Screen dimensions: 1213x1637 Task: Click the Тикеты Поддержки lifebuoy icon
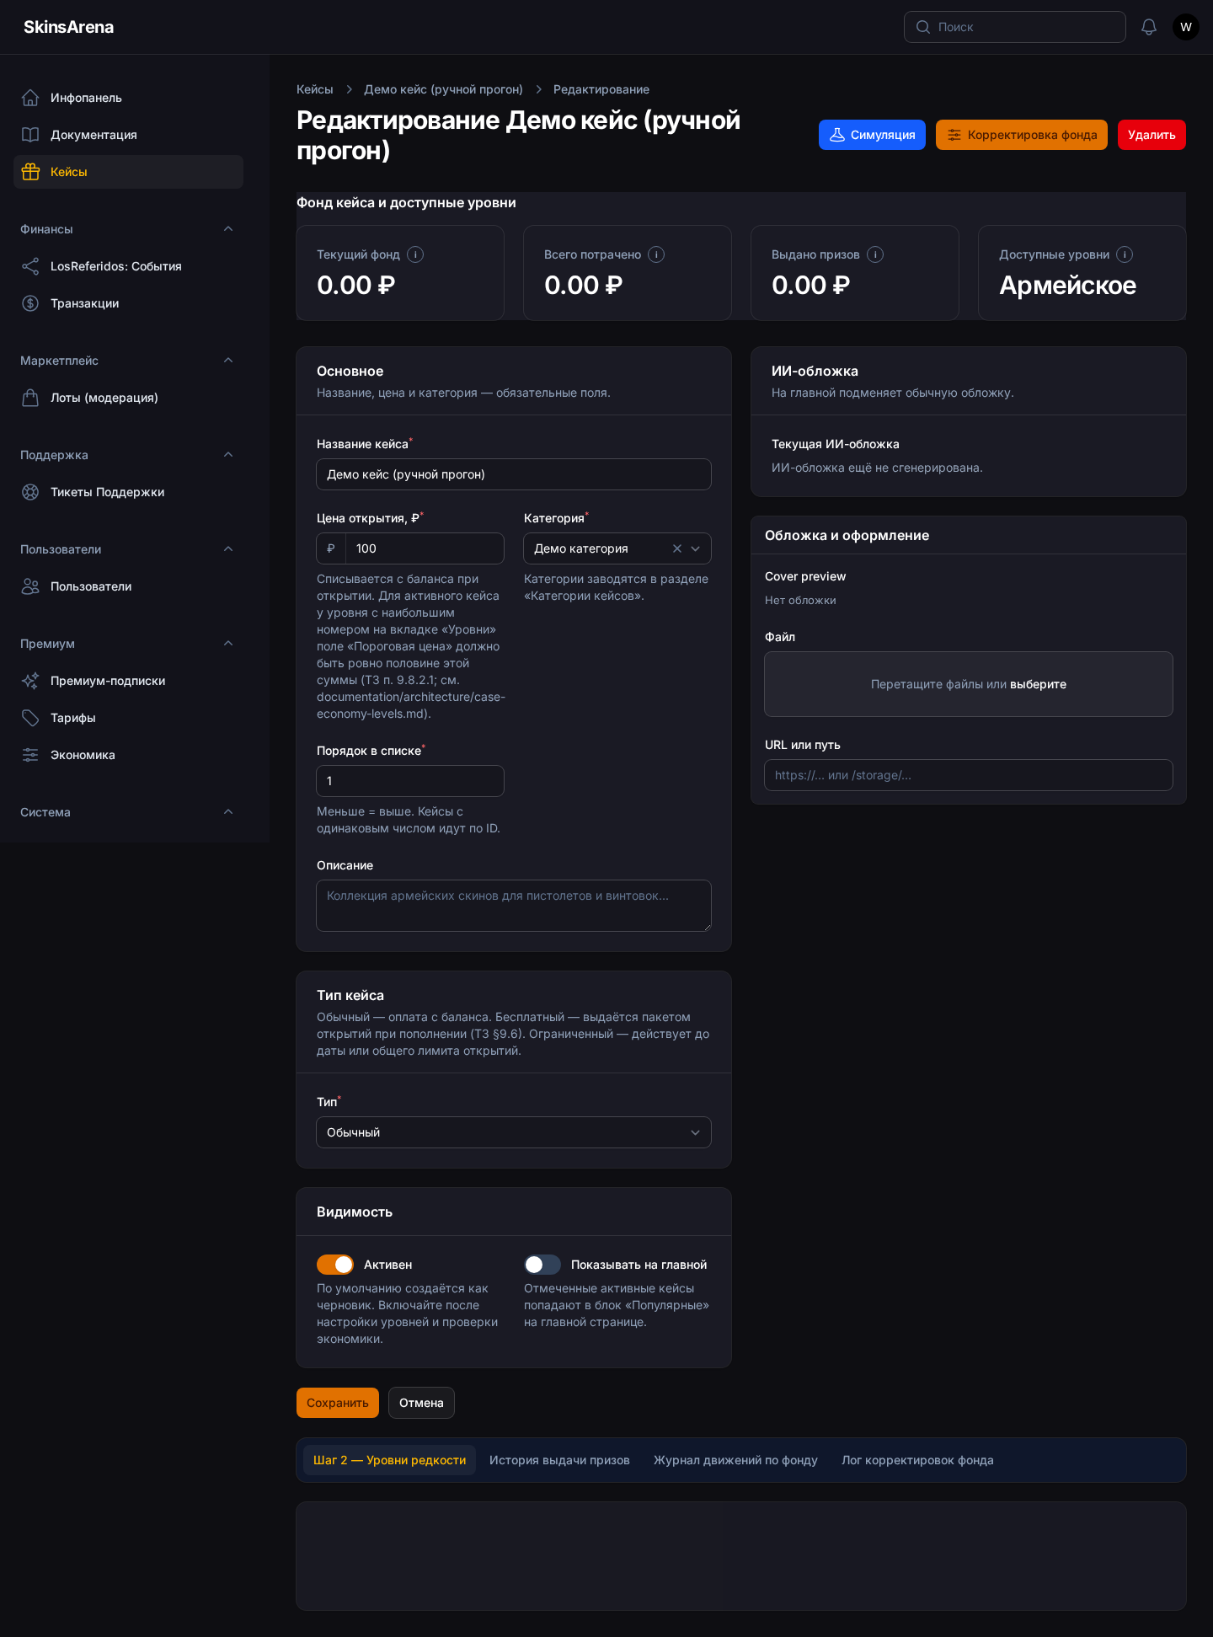(30, 492)
